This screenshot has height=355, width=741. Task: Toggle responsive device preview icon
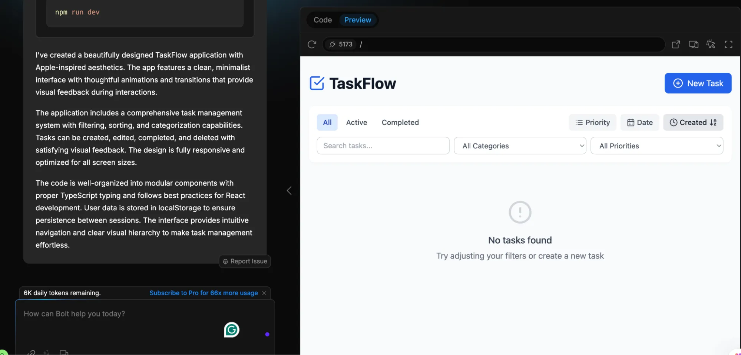(x=693, y=45)
